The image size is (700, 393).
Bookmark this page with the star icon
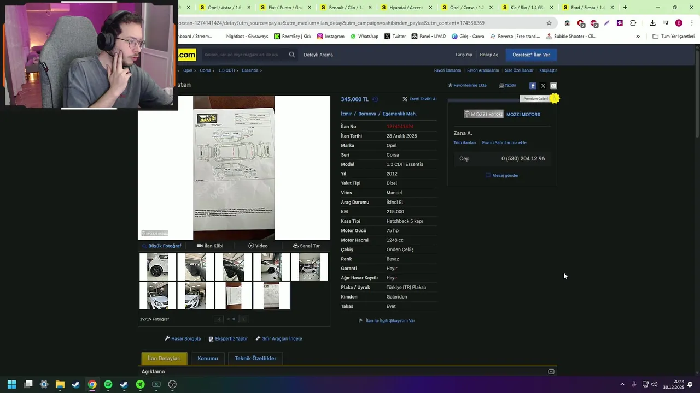click(549, 23)
